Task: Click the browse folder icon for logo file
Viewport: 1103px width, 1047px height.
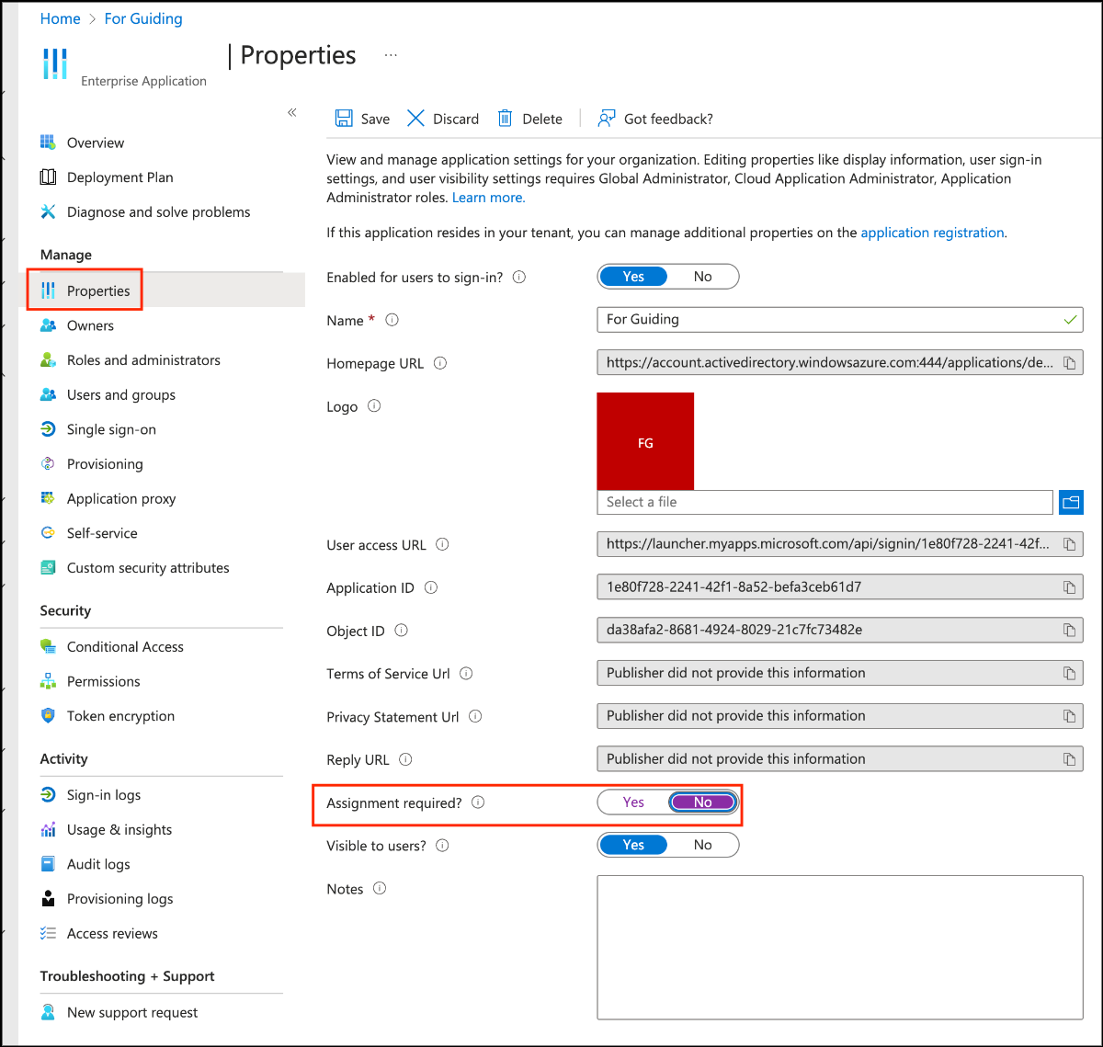Action: (x=1071, y=502)
